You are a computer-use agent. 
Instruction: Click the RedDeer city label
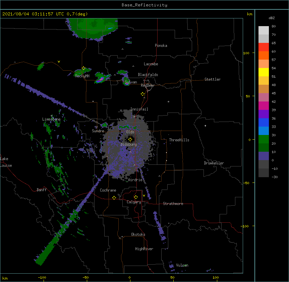coord(148,85)
